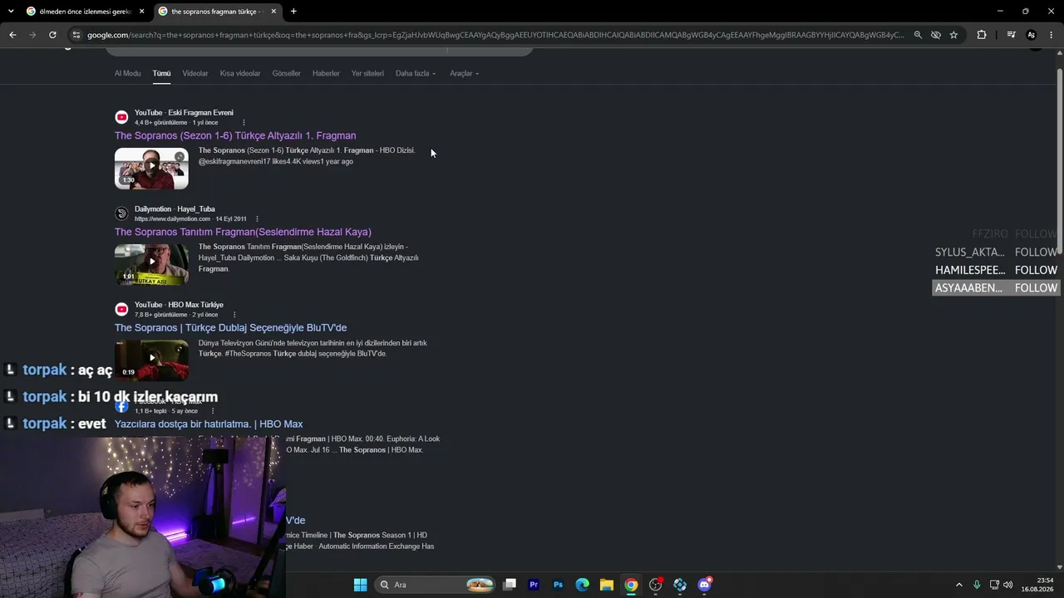
Task: Click the microphone icon in system tray
Action: (977, 585)
